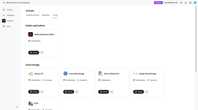Click the Azure Blob Storage card title
198x110 pixels.
[x=77, y=74]
